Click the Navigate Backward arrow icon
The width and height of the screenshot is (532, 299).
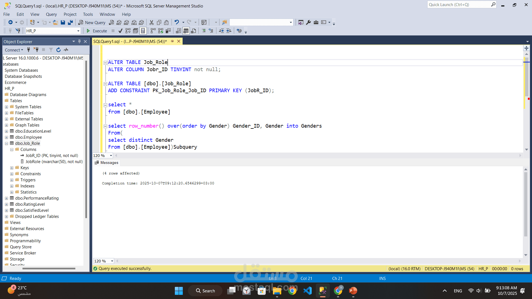click(x=11, y=22)
